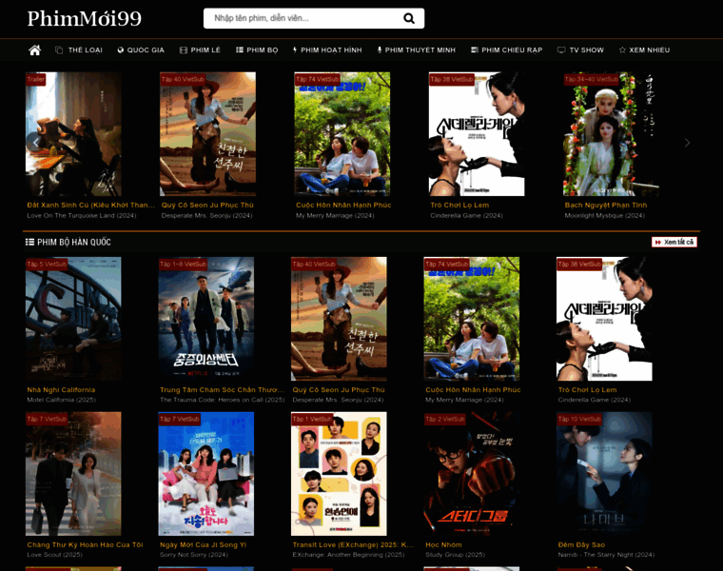Viewport: 723px width, 571px height.
Task: Click the search magnifier icon
Action: coord(408,18)
